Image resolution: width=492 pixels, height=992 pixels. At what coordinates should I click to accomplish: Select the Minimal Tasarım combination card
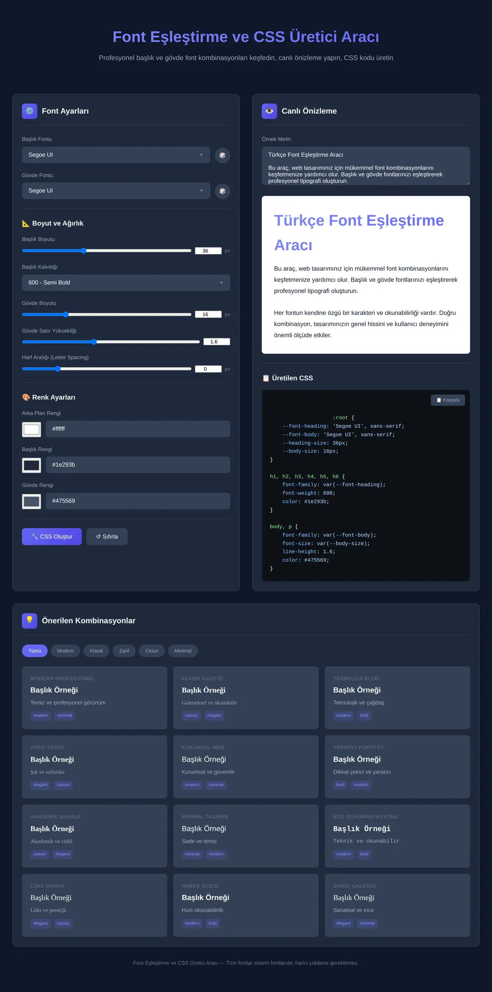[246, 836]
